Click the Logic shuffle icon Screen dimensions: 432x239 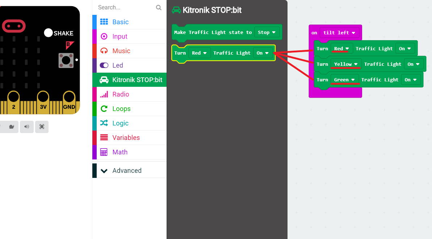104,123
